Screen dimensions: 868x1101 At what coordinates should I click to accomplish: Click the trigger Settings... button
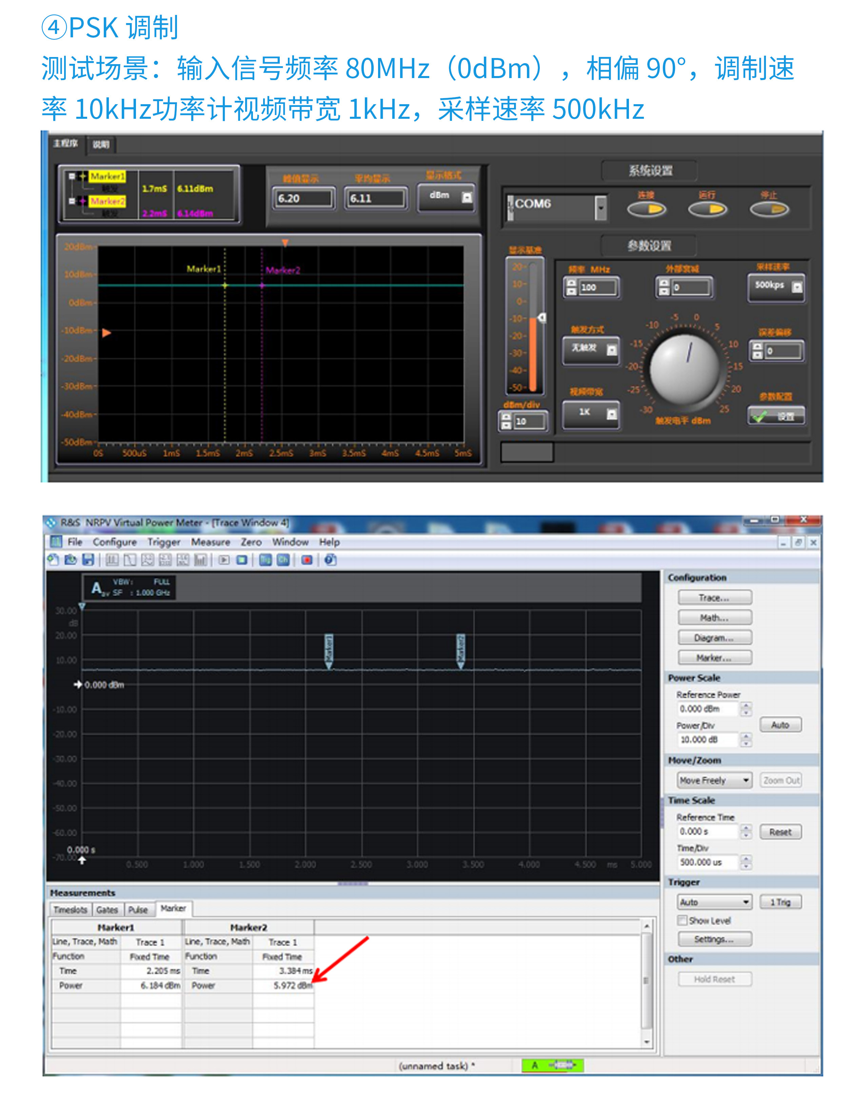point(714,939)
